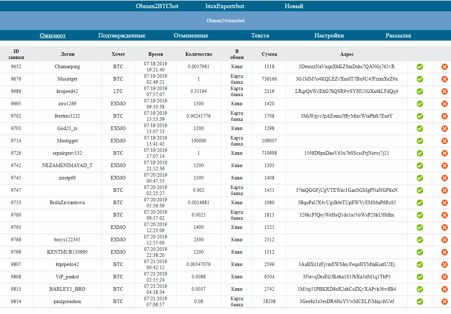
Task: Confirm Mustigget order 9714
Action: (420, 141)
